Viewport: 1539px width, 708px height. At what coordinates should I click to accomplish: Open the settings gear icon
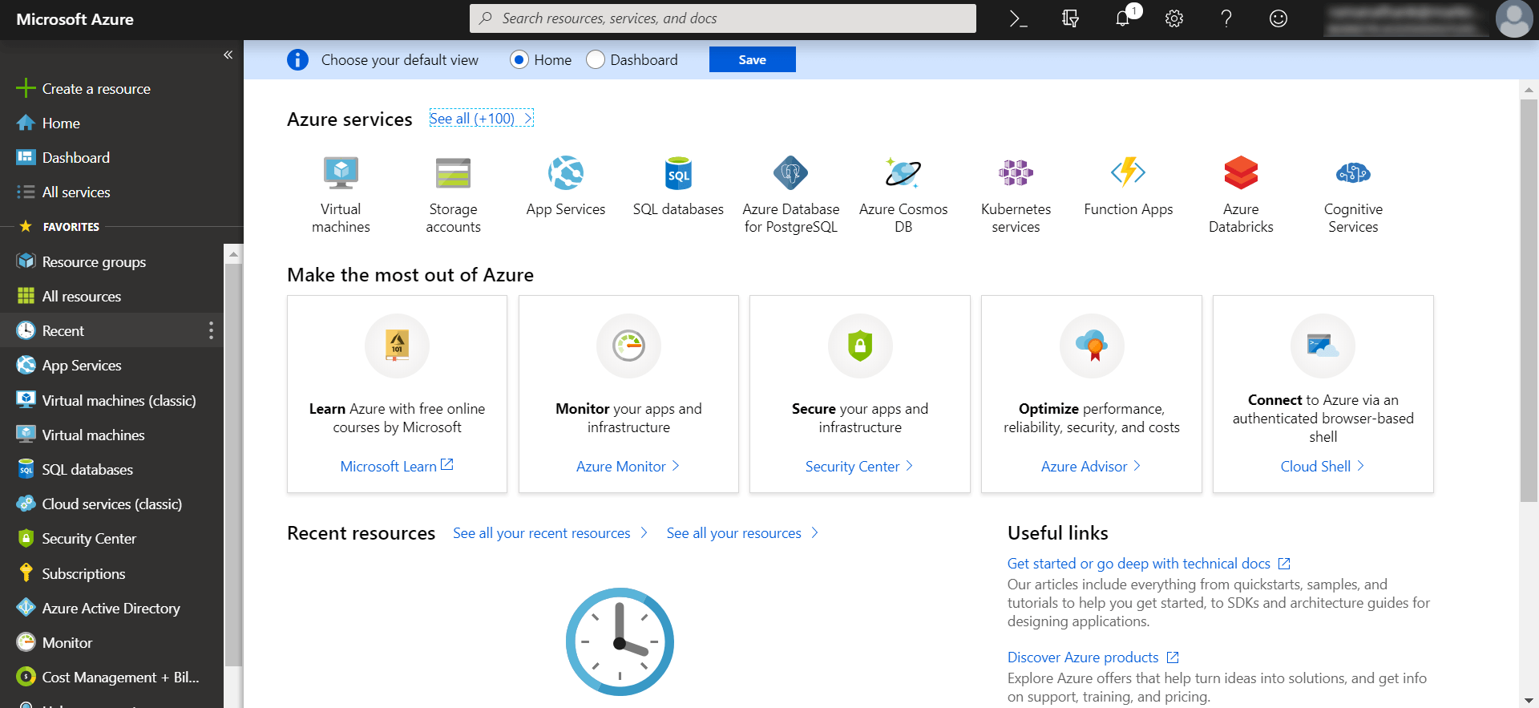1174,18
